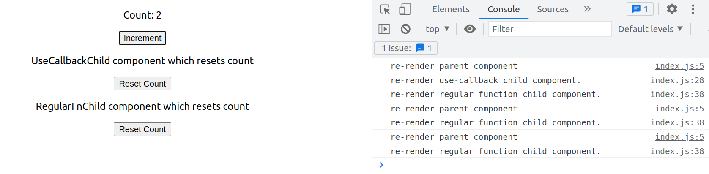Click Reset Count under UseCallbackChild
The width and height of the screenshot is (709, 174).
coord(142,84)
